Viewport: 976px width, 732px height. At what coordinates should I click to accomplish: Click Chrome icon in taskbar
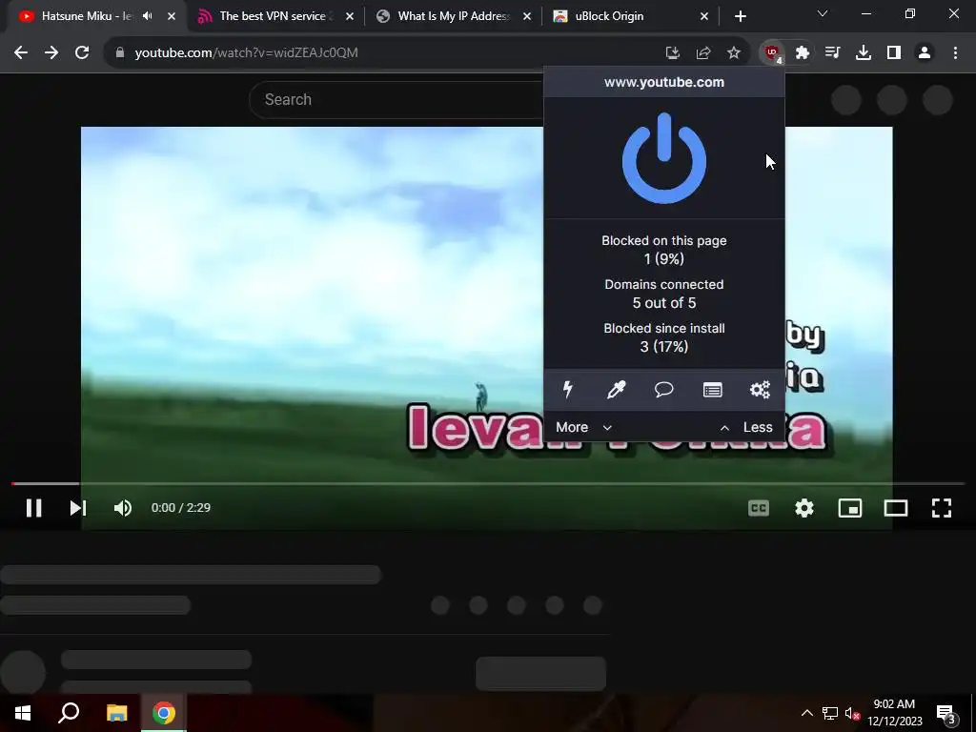(x=164, y=713)
